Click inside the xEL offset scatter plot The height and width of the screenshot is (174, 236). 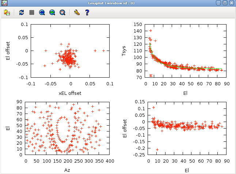pyautogui.click(x=70, y=51)
